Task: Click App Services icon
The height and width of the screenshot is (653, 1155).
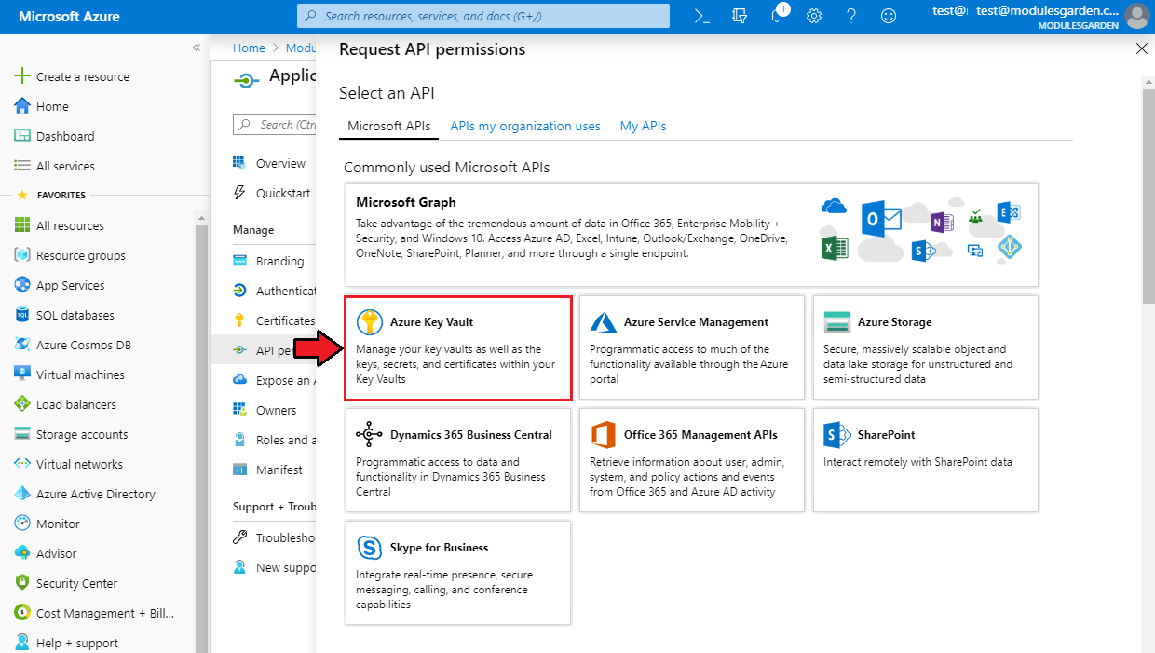Action: click(x=22, y=285)
